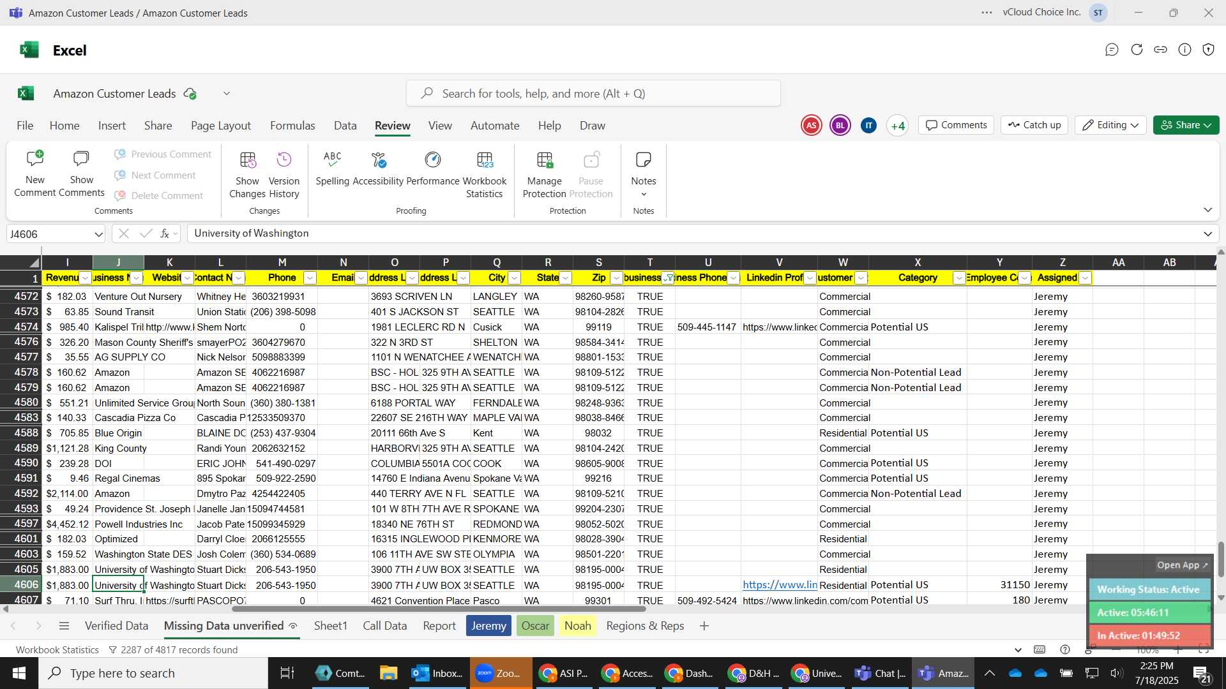Image resolution: width=1226 pixels, height=689 pixels.
Task: Add a new sheet with plus icon
Action: pyautogui.click(x=704, y=626)
